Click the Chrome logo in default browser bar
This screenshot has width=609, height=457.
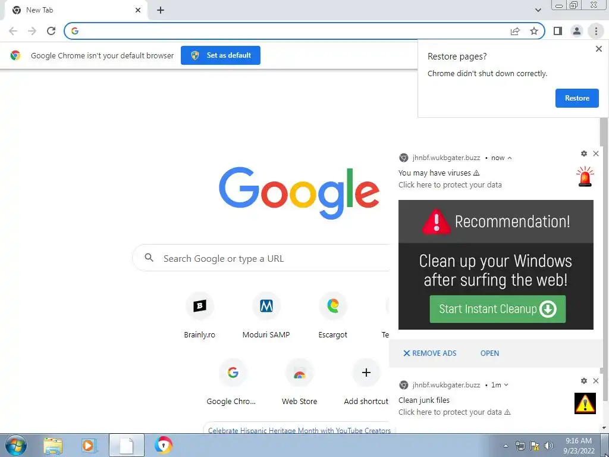[x=15, y=55]
